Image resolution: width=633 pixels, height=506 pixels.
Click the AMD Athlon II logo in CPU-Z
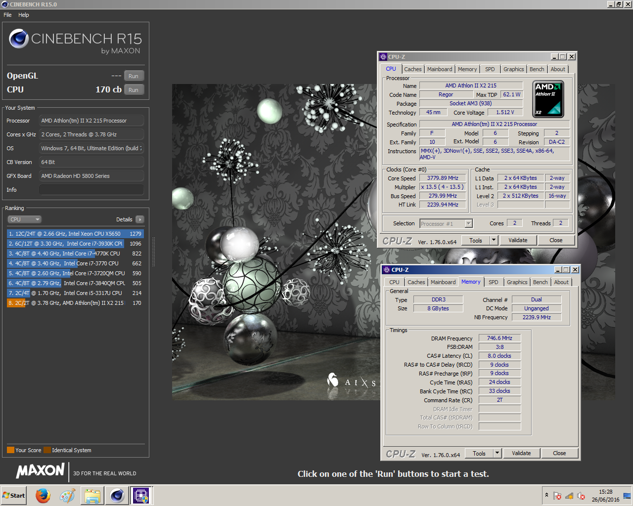pyautogui.click(x=548, y=99)
